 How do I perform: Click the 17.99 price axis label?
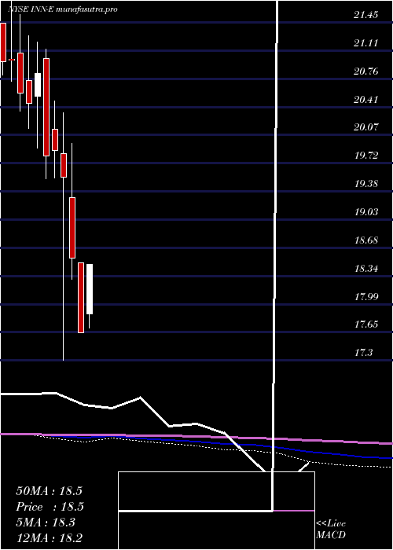[x=366, y=297]
